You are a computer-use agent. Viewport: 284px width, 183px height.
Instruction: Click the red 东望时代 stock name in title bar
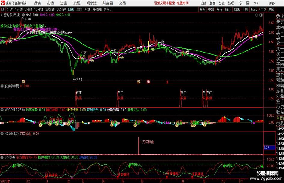pyautogui.click(x=183, y=3)
